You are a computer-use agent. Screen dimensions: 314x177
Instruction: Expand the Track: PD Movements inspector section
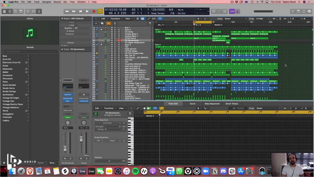pyautogui.click(x=62, y=49)
